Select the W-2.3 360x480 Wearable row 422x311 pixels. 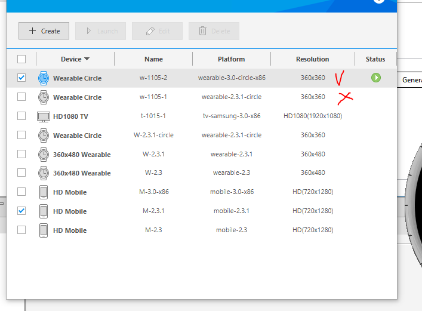point(153,173)
